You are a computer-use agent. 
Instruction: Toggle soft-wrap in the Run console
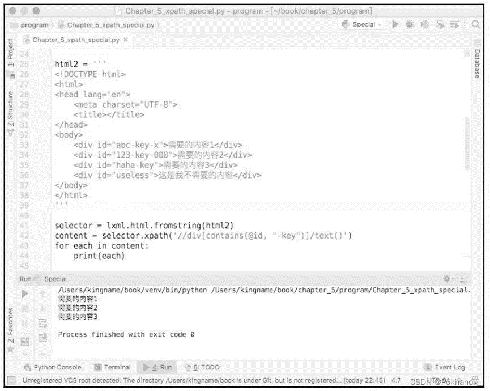(x=41, y=323)
